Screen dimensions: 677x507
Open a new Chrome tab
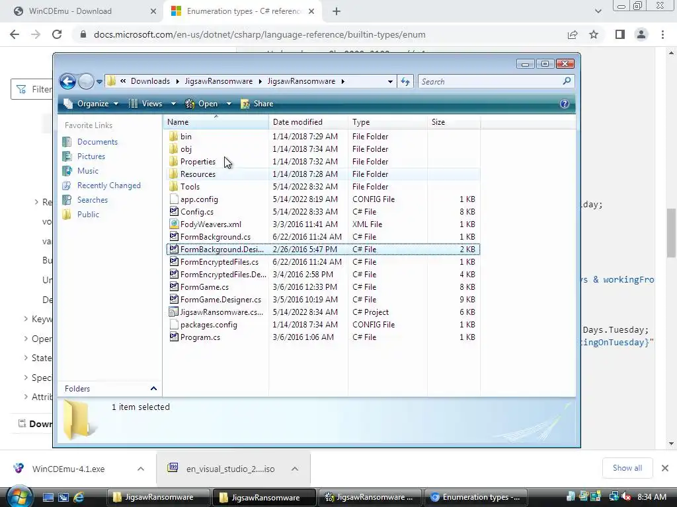pos(337,12)
